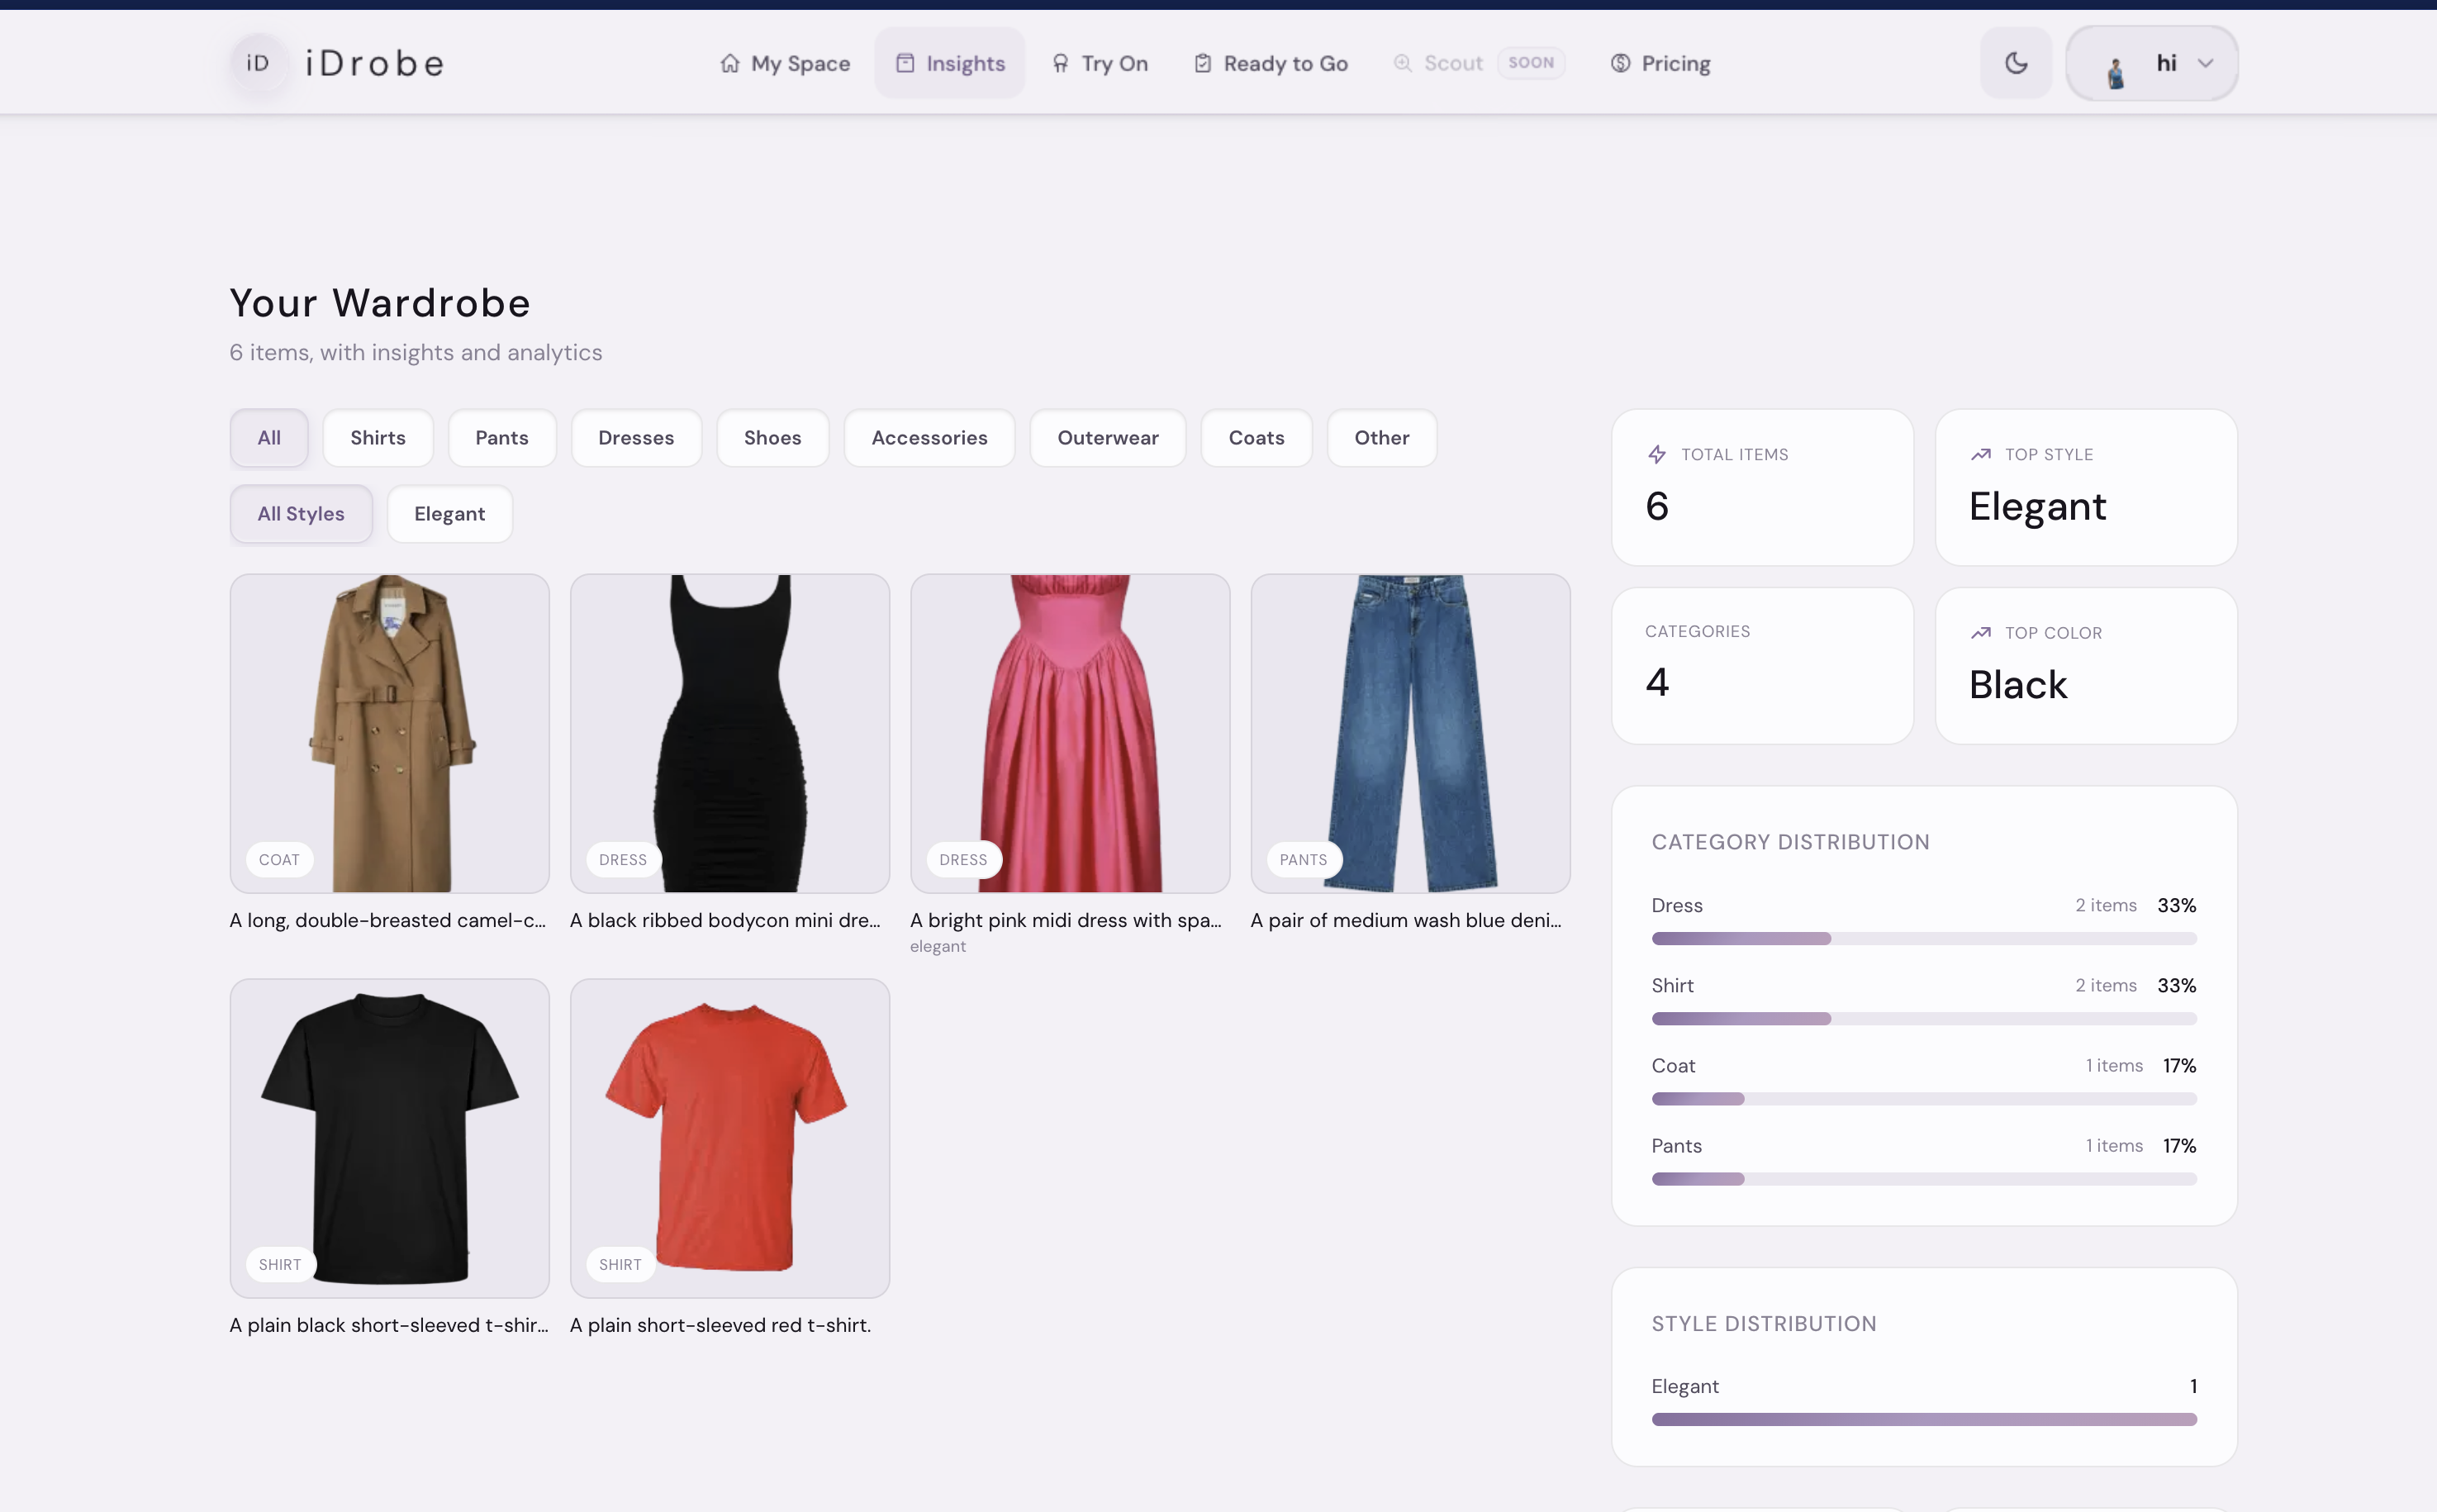Viewport: 2437px width, 1512px height.
Task: Open the black t-shirt thumbnail
Action: (390, 1138)
